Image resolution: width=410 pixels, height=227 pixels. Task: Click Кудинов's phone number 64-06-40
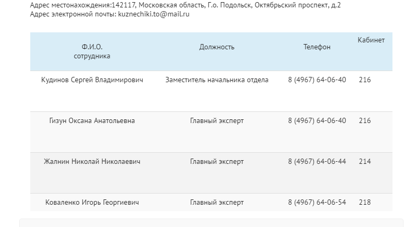317,80
